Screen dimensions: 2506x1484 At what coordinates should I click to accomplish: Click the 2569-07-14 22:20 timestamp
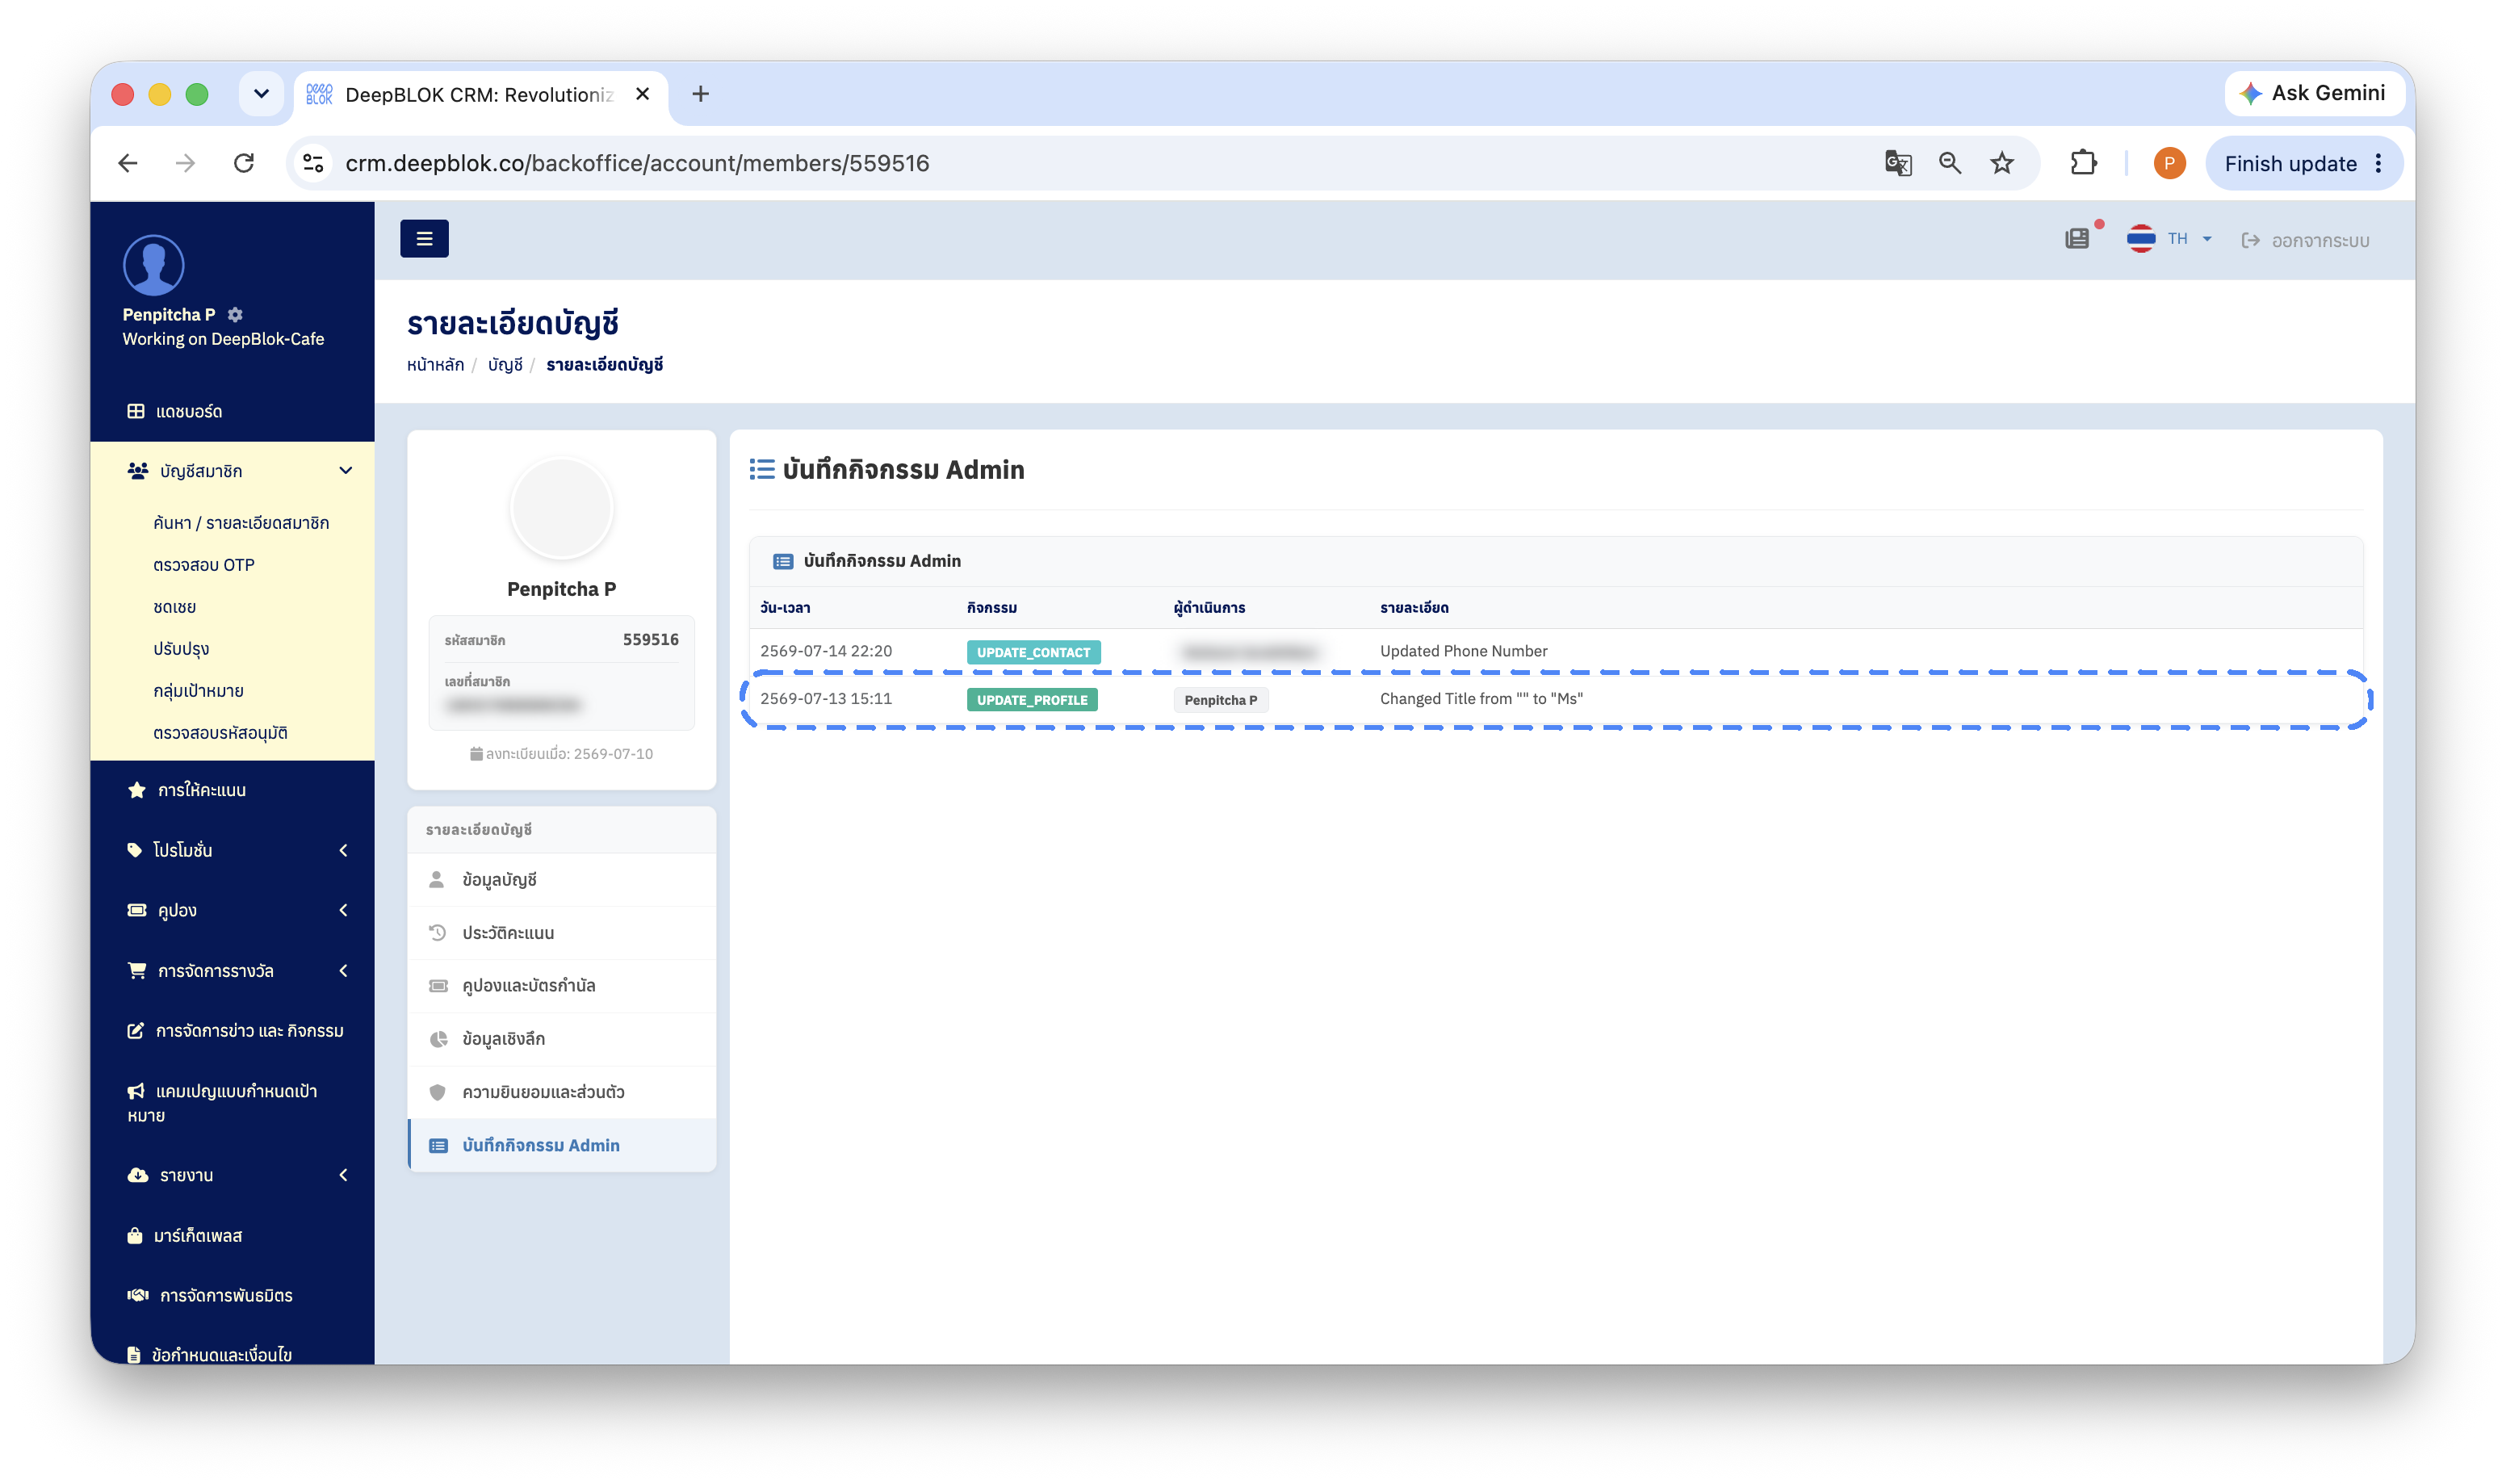[826, 651]
